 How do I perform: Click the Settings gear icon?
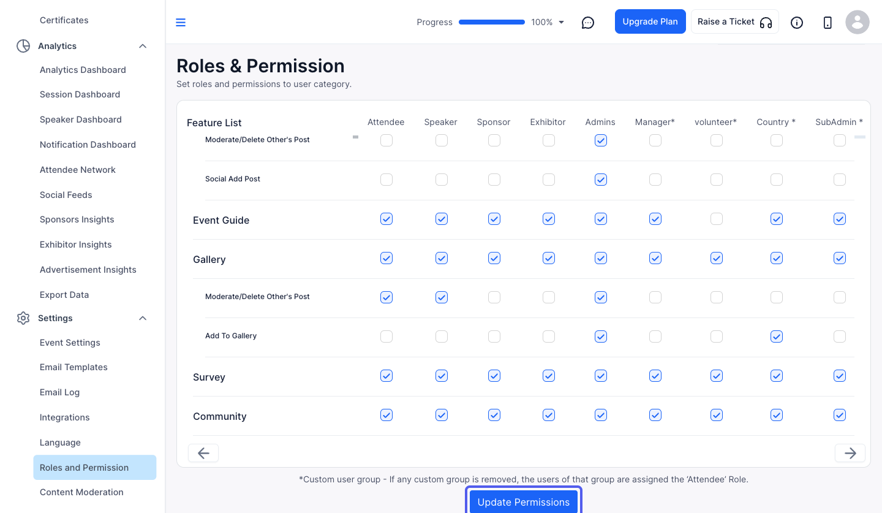pos(23,318)
